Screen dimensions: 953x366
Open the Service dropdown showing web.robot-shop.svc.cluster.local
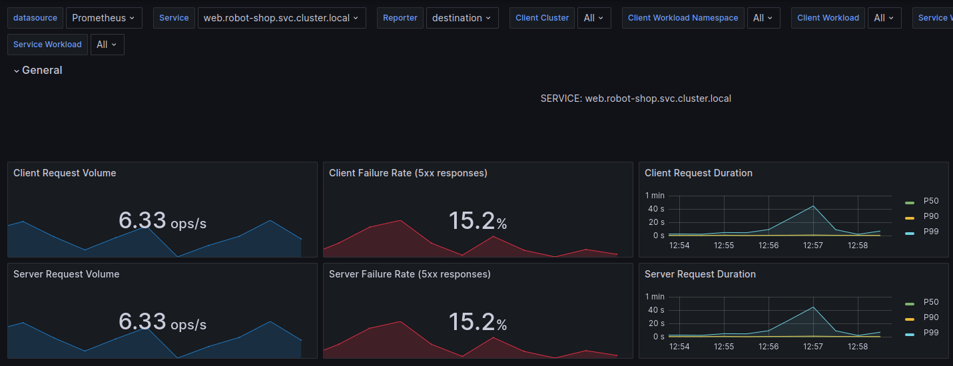point(282,18)
